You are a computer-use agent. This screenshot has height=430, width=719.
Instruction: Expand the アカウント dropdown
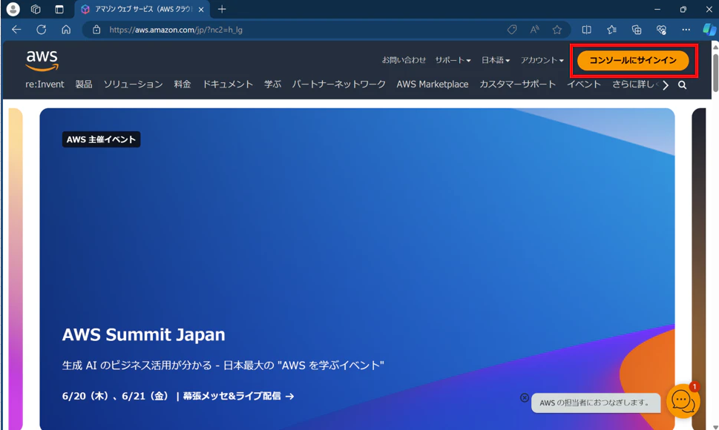click(542, 60)
